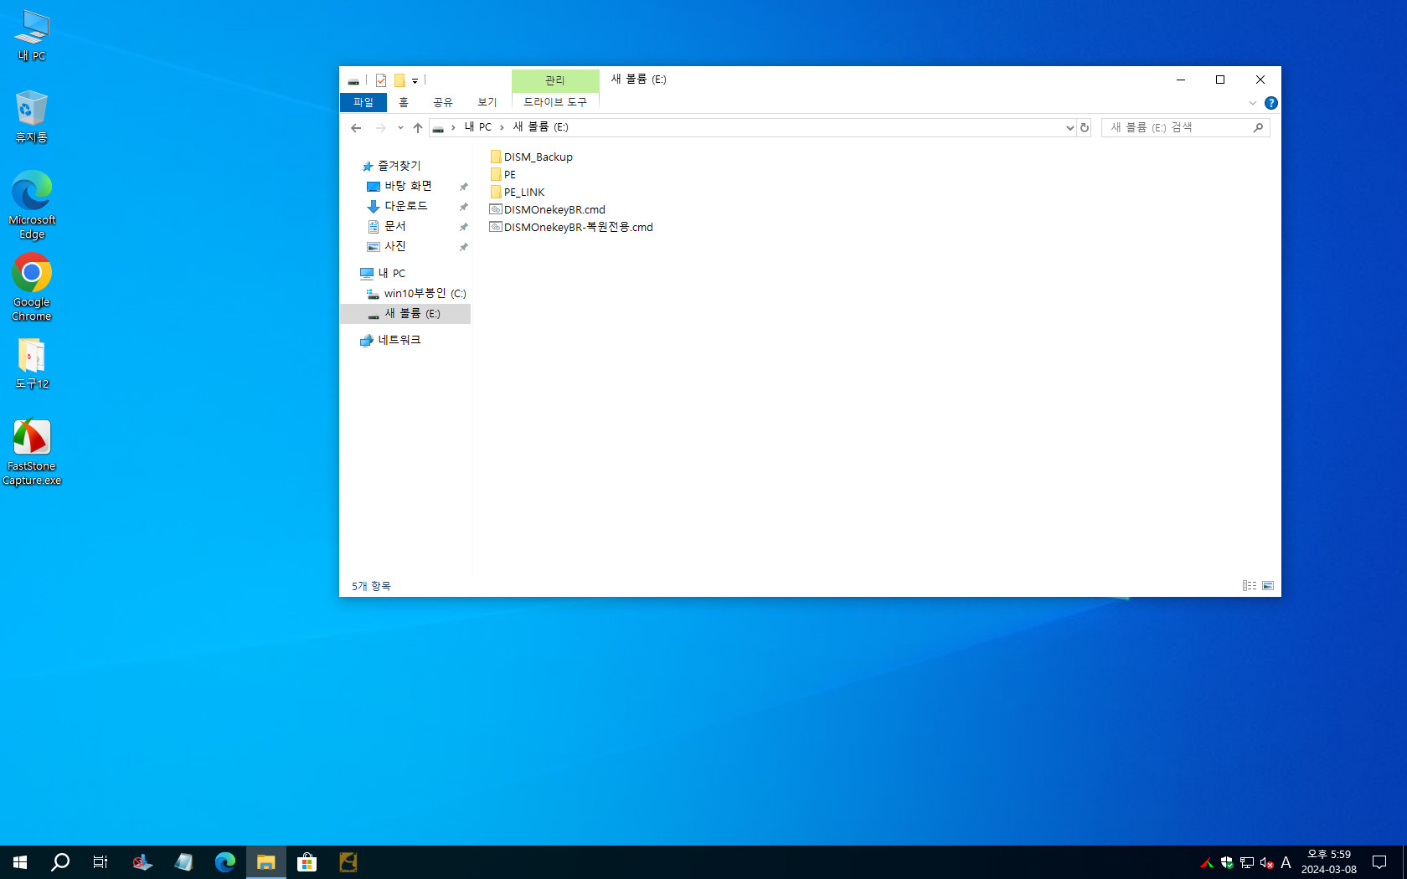Click File Explorer taskbar button
Image resolution: width=1407 pixels, height=879 pixels.
[266, 862]
